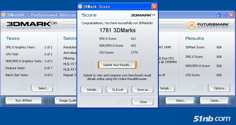The width and height of the screenshot is (236, 125).
Task: Click the Game button
Action: click(x=215, y=101)
